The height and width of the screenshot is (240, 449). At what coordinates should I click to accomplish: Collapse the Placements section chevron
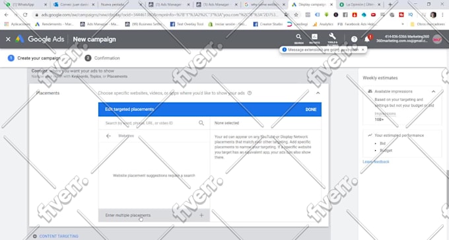(318, 93)
